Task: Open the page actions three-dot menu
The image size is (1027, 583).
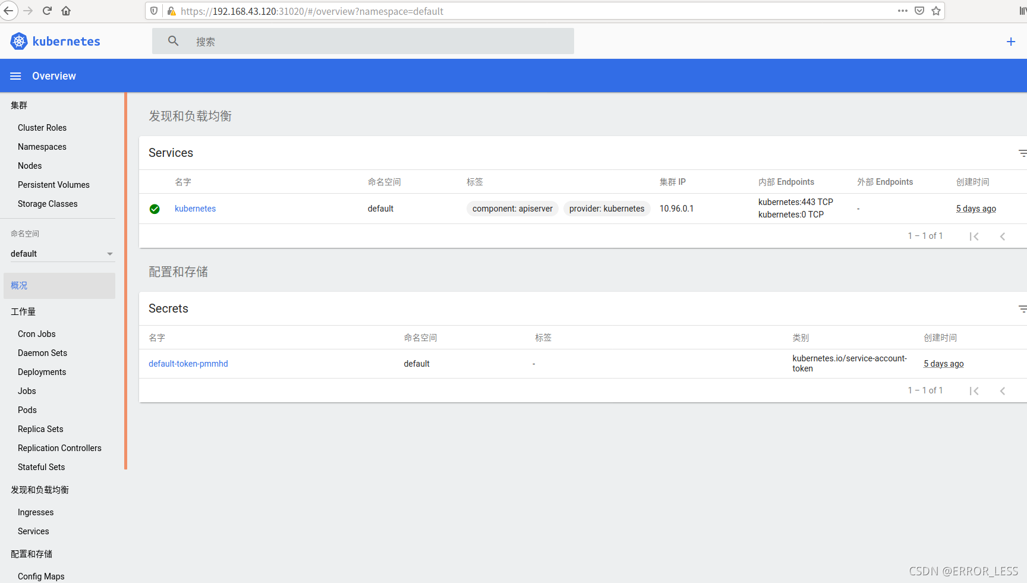Action: click(x=903, y=11)
